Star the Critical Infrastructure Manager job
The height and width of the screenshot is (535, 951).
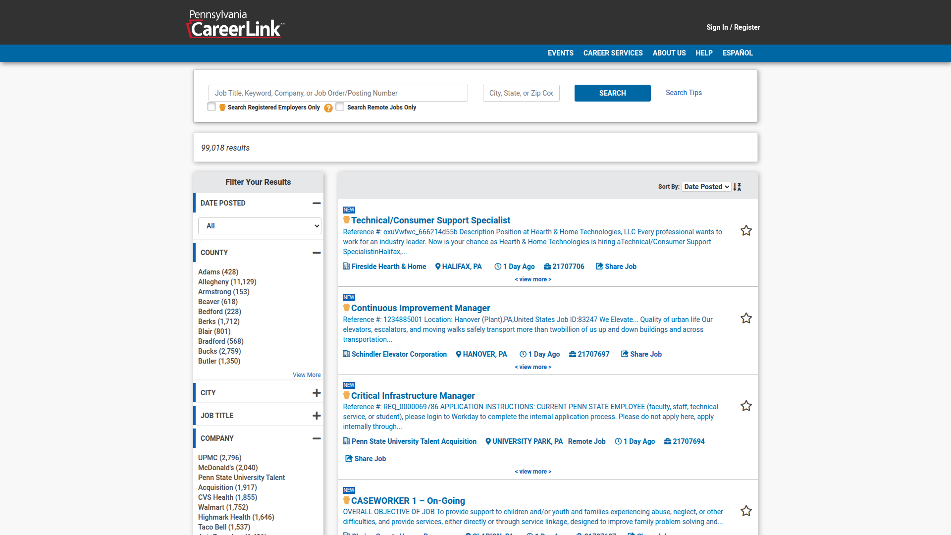746,406
